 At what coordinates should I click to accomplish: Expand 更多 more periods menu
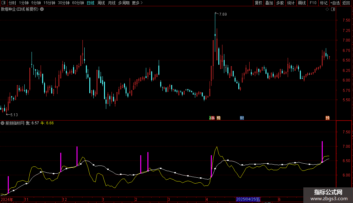pos(137,3)
